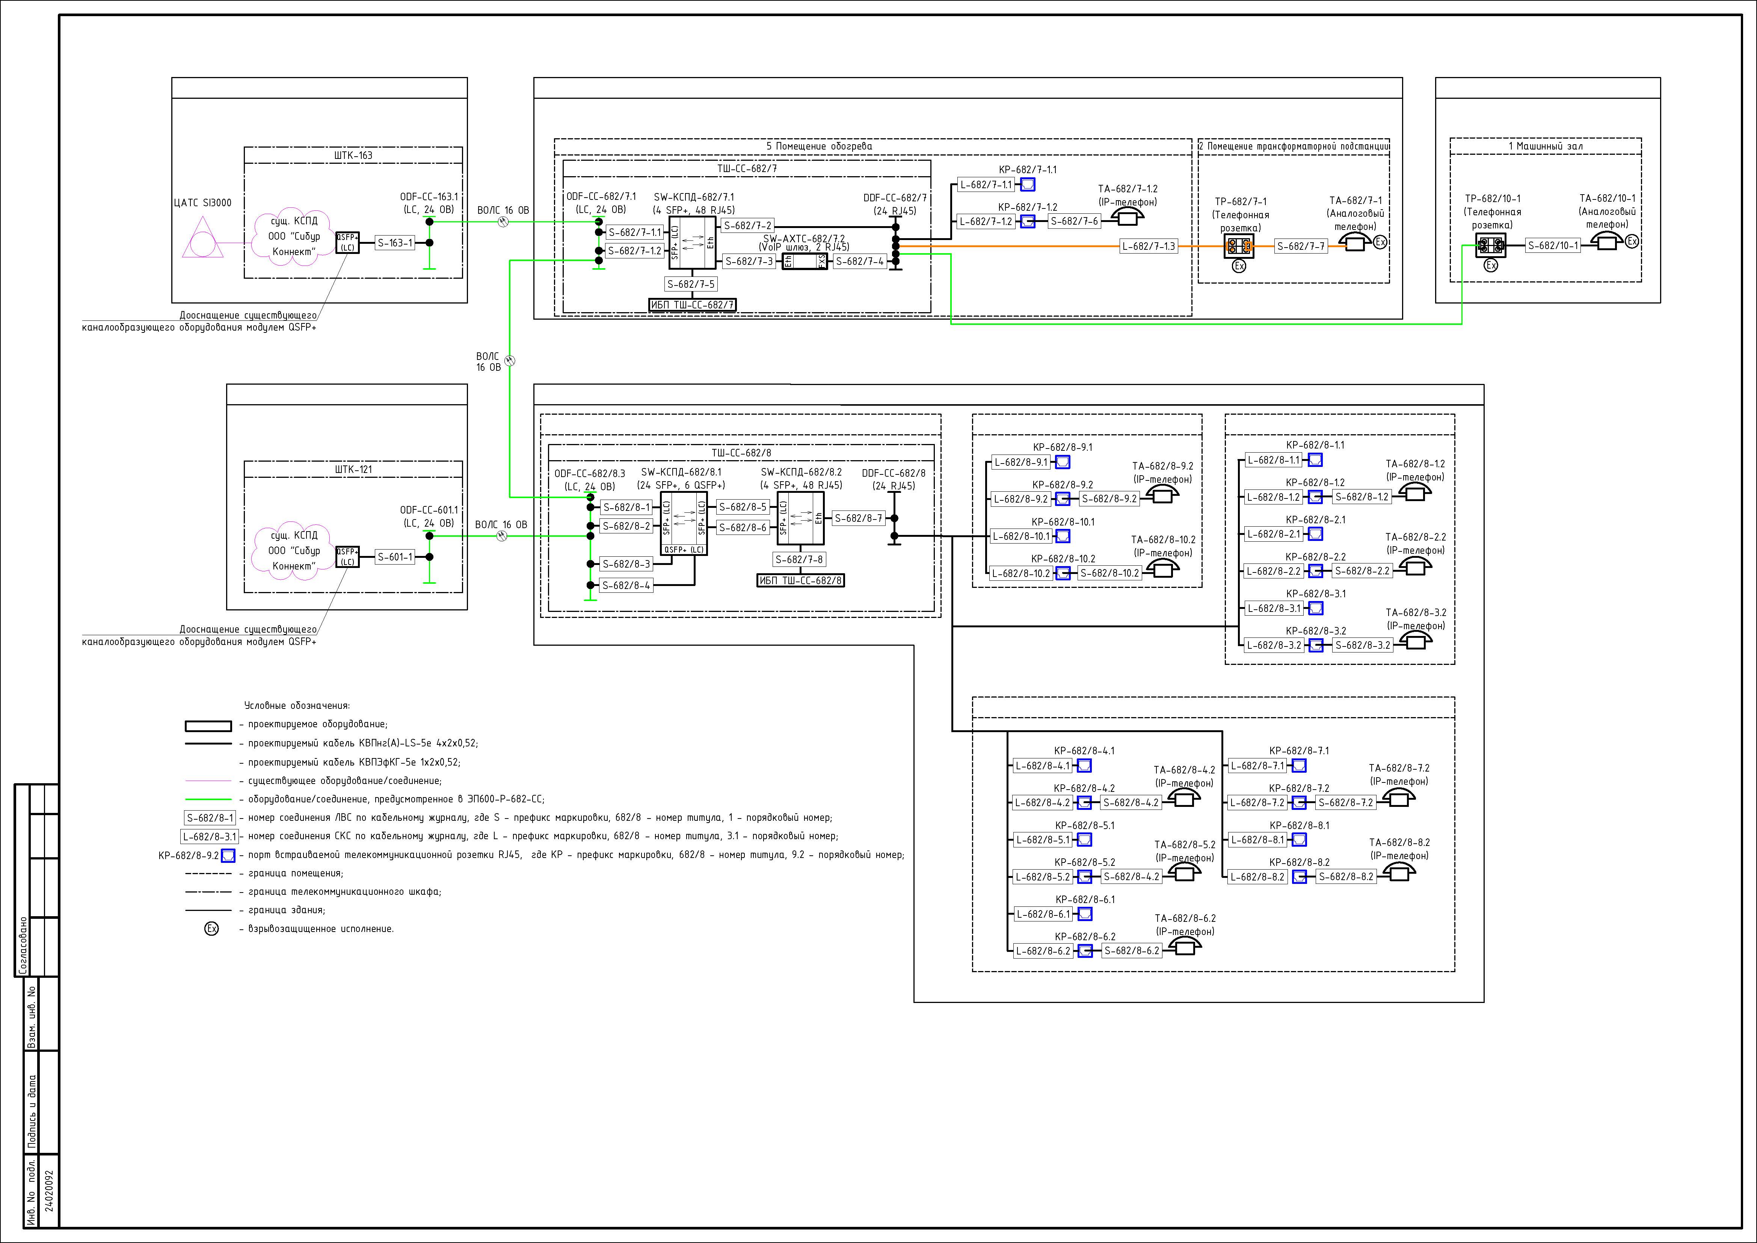The width and height of the screenshot is (1757, 1243).
Task: Click the VoIP gateway block SW-AXTC-682/7.2
Action: pyautogui.click(x=804, y=261)
